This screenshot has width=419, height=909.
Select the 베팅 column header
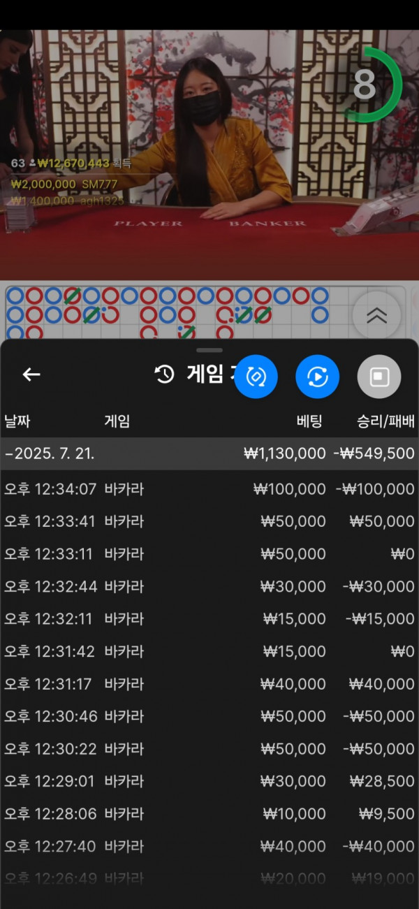(x=310, y=421)
